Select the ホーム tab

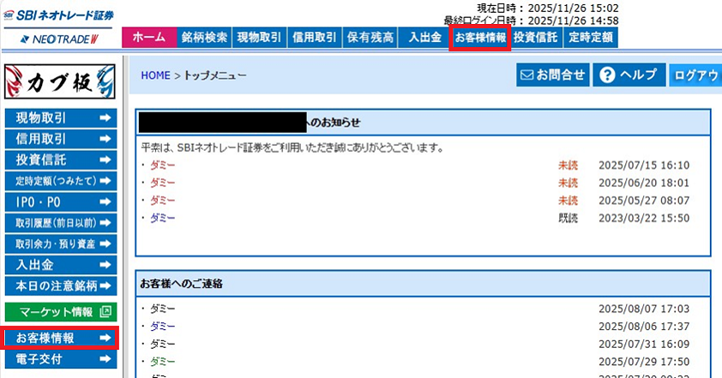(x=149, y=38)
